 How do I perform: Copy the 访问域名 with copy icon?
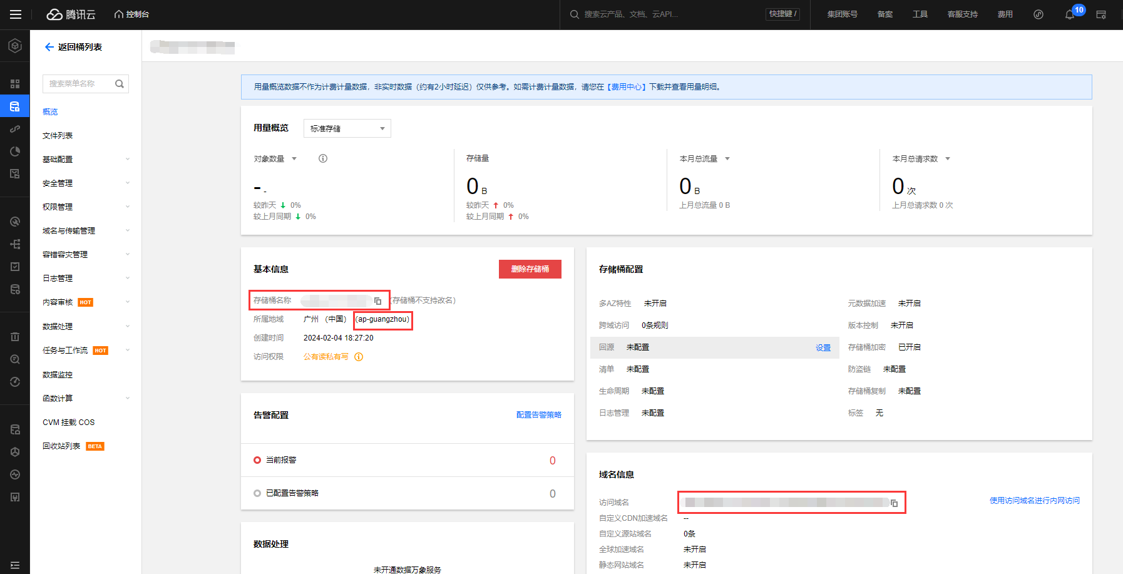click(894, 503)
